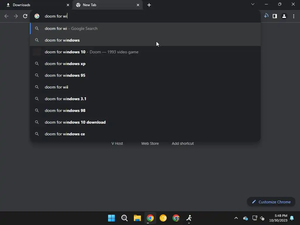The width and height of the screenshot is (300, 225).
Task: Select 'doom for wi - Google Search' suggestion
Action: click(x=145, y=28)
